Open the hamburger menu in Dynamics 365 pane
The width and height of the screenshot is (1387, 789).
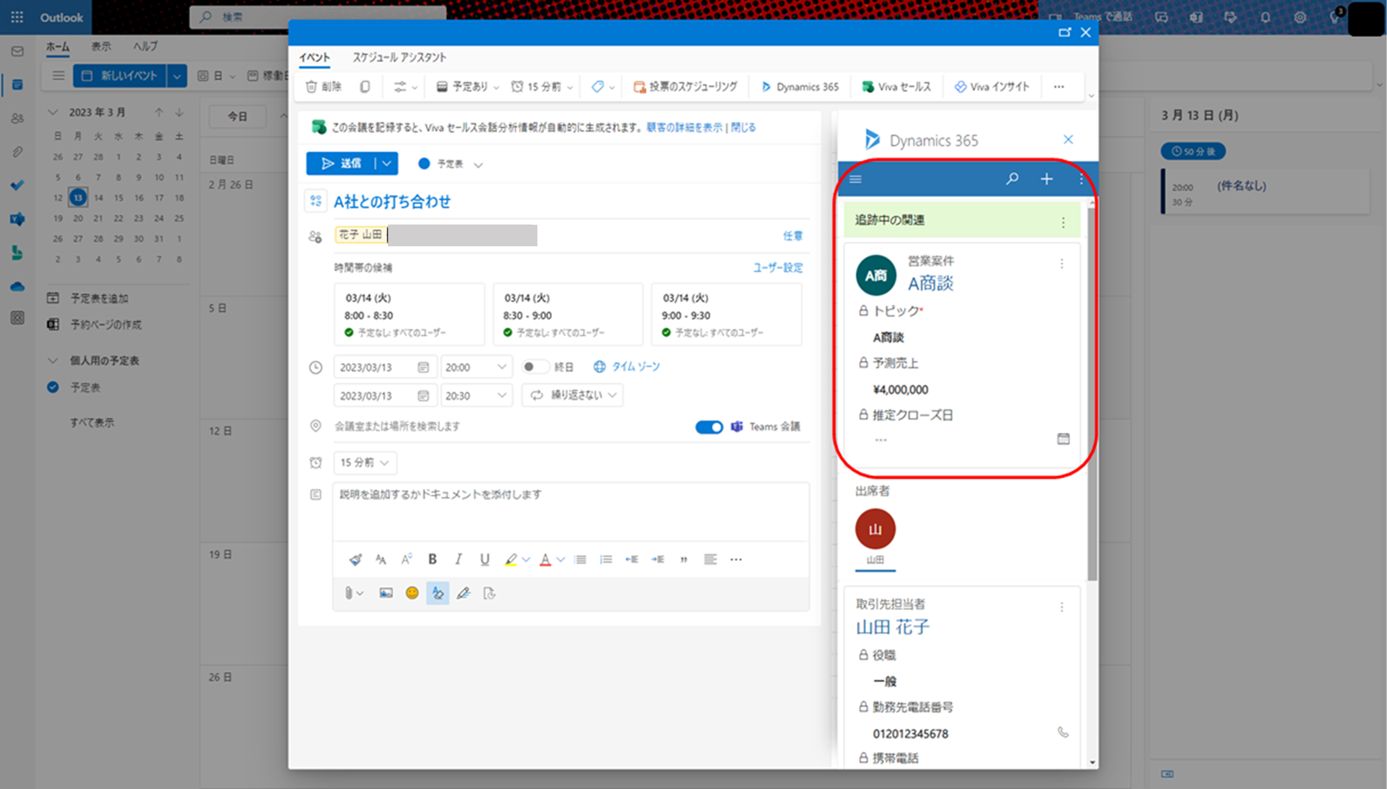(856, 179)
